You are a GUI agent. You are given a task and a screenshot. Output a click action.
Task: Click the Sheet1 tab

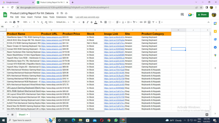click(x=23, y=115)
